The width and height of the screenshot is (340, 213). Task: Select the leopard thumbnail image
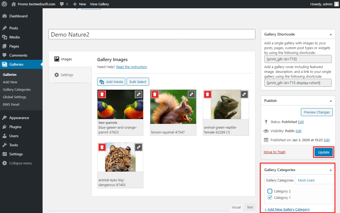coord(120,157)
